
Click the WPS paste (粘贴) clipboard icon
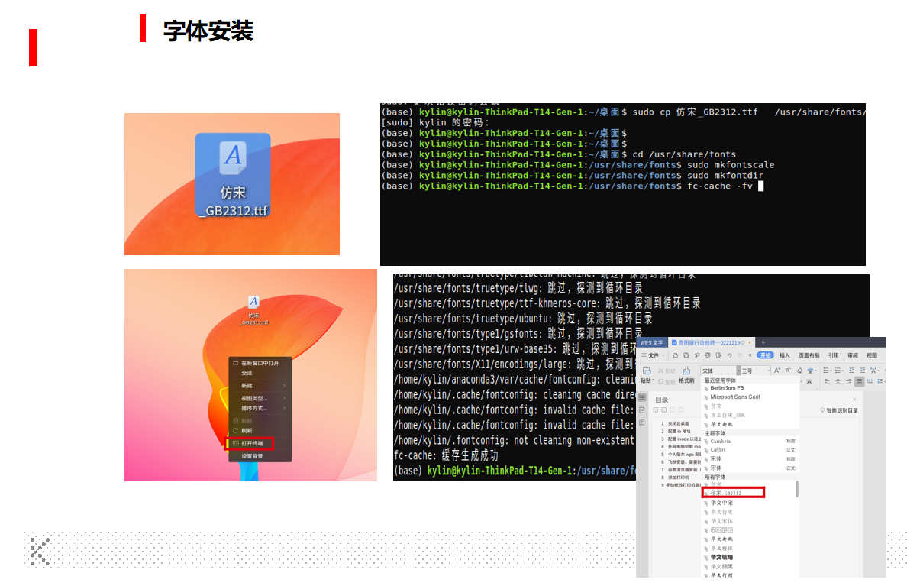point(646,371)
